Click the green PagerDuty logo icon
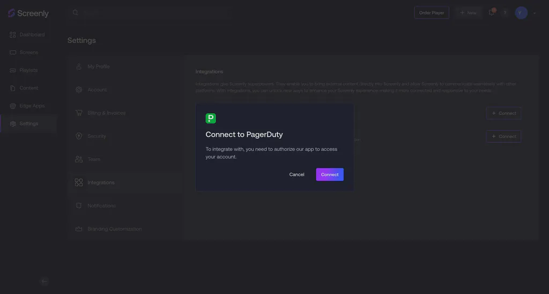Screen dimensions: 549x294 [211, 119]
